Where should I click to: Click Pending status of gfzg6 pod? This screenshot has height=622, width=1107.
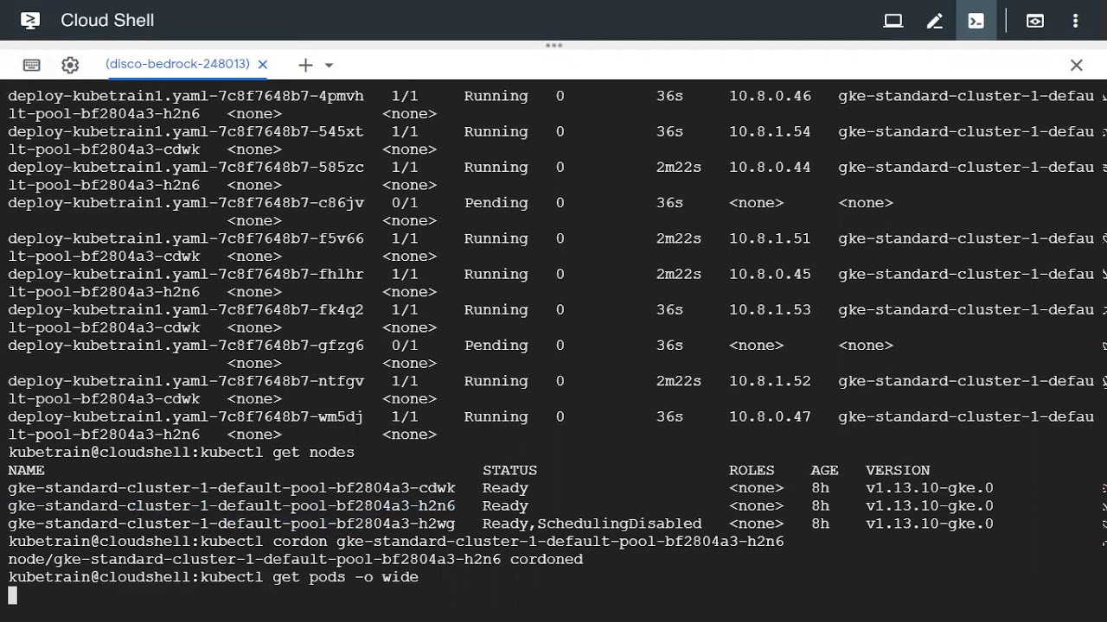tap(496, 346)
